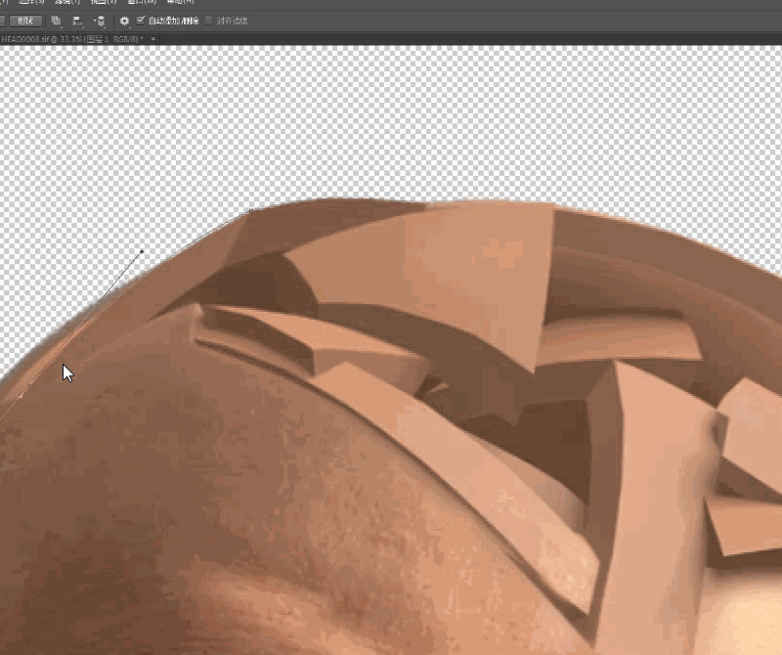
Task: Open the 视图(V) menu
Action: [104, 2]
